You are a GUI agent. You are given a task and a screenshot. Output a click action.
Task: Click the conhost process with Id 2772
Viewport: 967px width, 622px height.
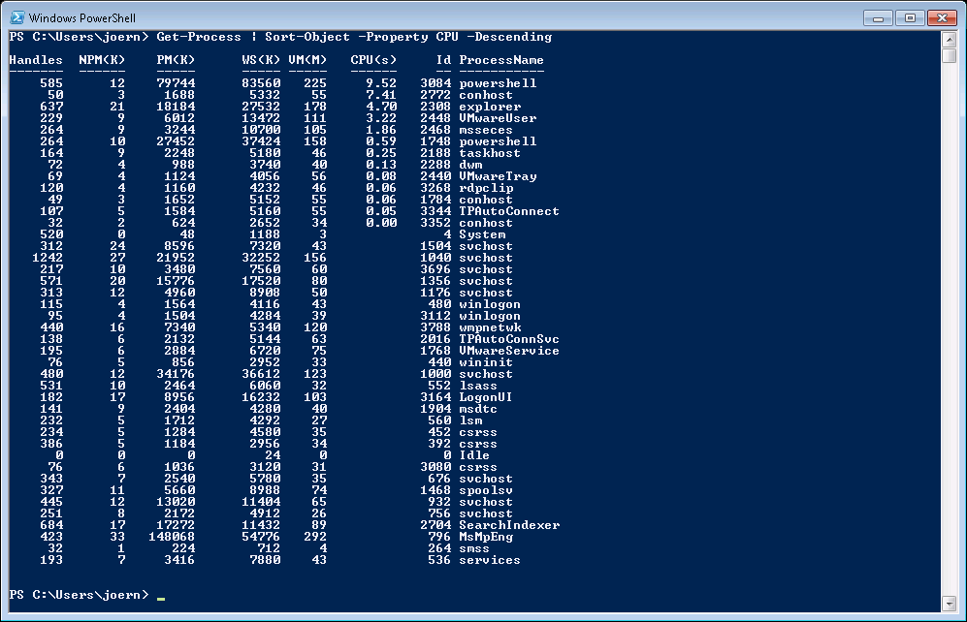click(x=486, y=95)
